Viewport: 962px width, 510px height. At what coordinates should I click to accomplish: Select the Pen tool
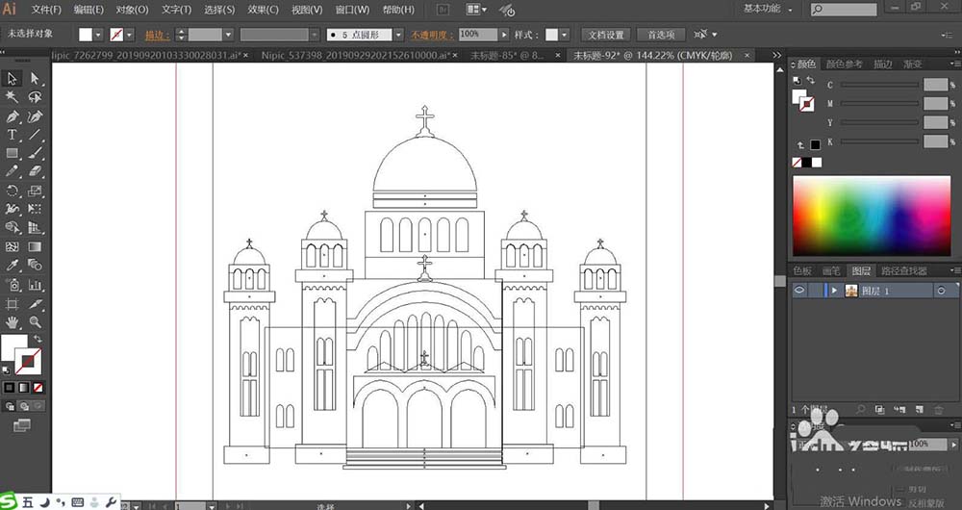[13, 116]
